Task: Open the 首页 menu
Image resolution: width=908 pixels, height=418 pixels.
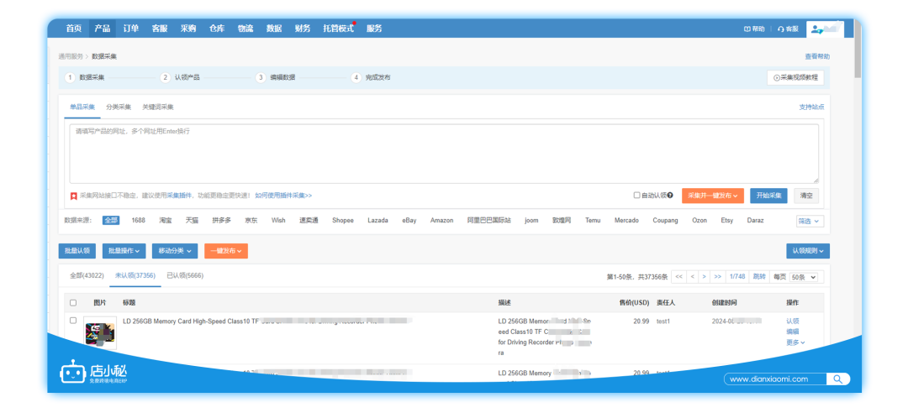Action: [x=73, y=29]
